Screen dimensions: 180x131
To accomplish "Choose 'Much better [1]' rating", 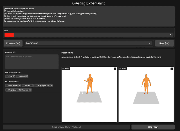I will 7,85.
